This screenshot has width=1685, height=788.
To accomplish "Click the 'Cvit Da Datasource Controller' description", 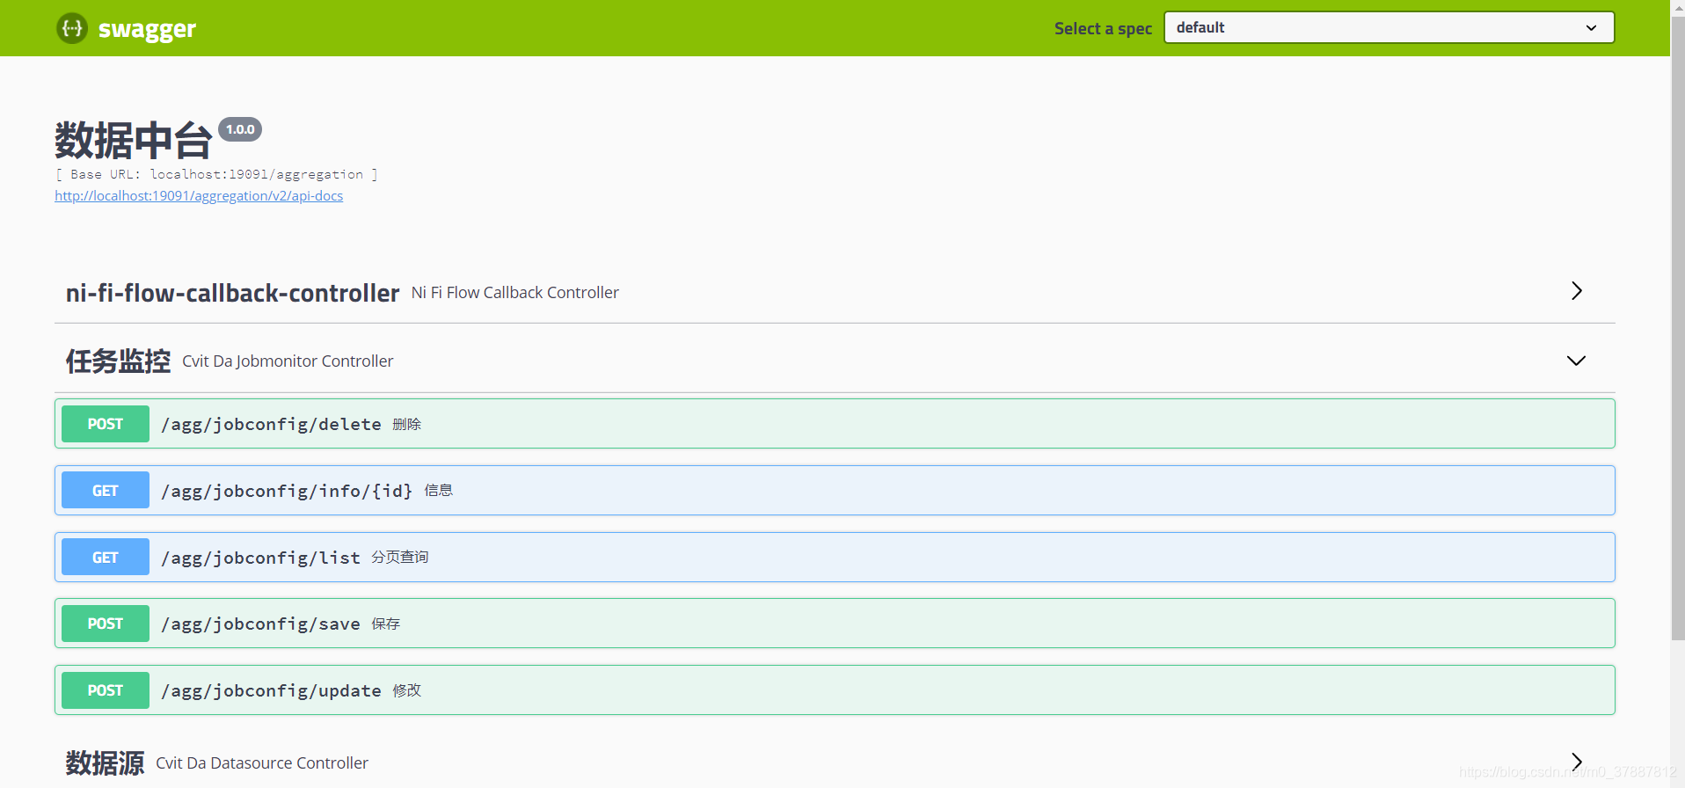I will (x=262, y=762).
